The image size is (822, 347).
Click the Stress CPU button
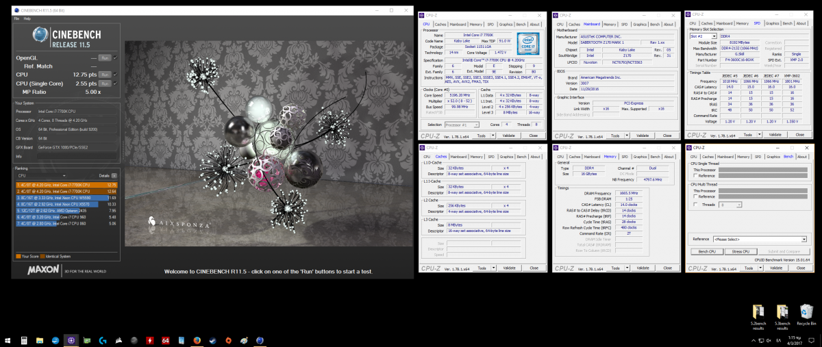click(740, 252)
